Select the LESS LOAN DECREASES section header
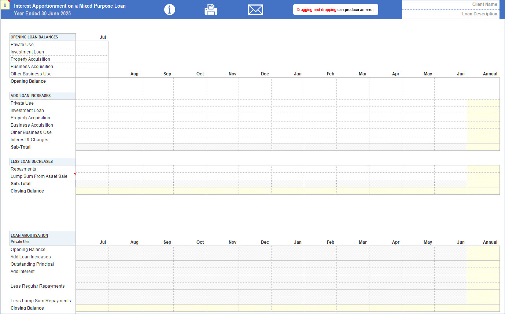This screenshot has width=505, height=314. [43, 161]
